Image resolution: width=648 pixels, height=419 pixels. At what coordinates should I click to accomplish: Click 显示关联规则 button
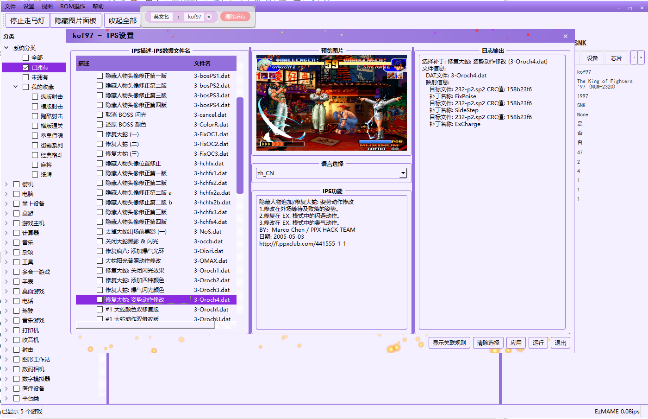point(449,343)
